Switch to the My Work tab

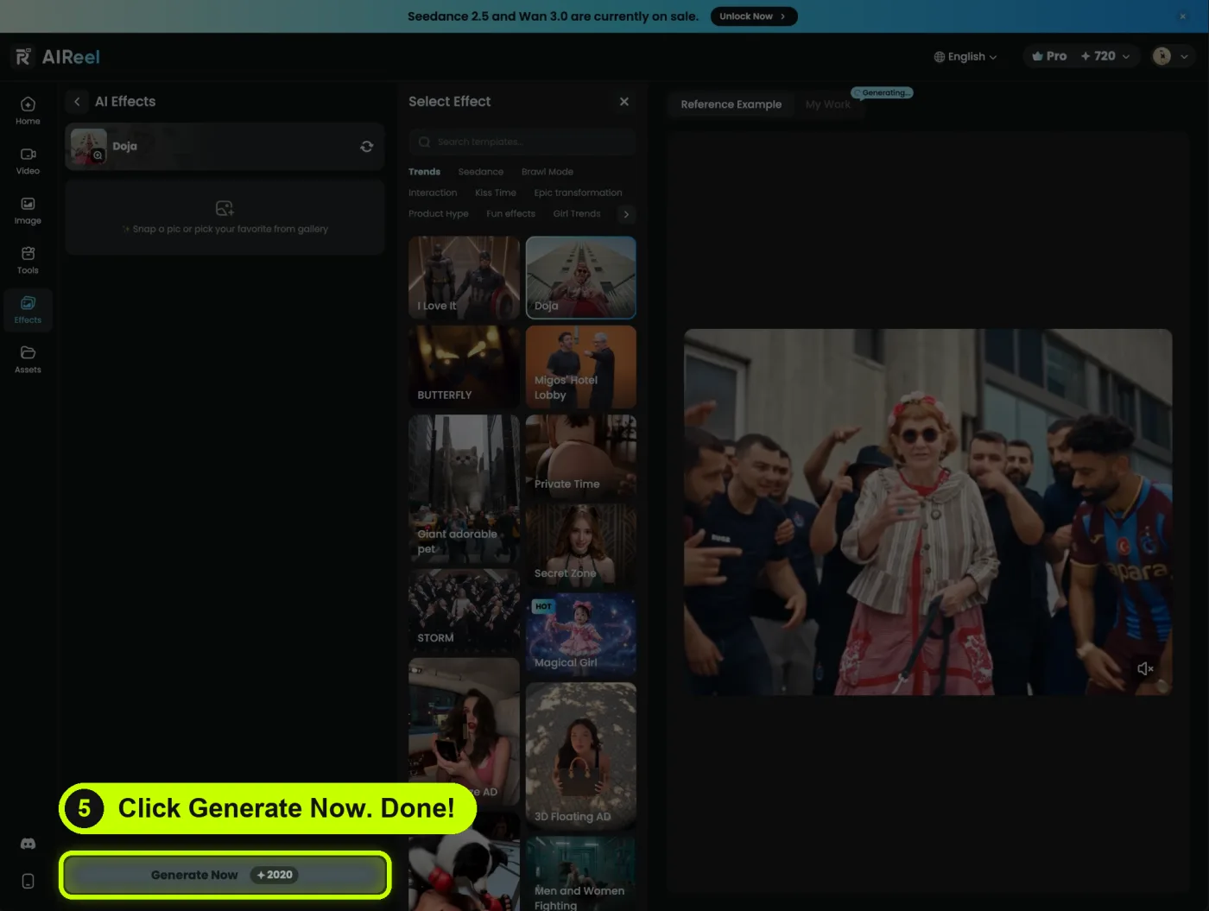tap(827, 104)
